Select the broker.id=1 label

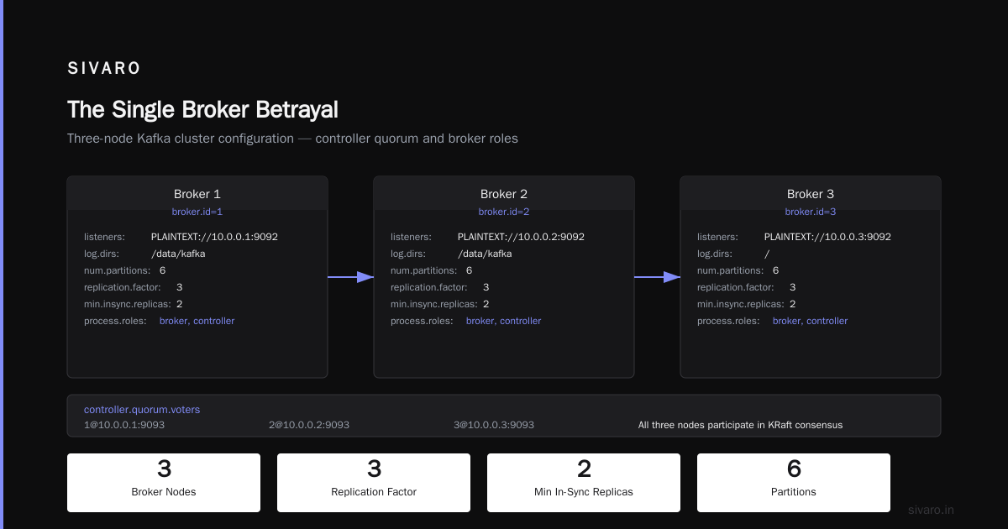pos(197,212)
